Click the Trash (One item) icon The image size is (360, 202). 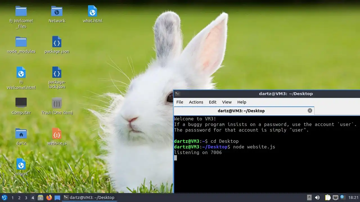[x=57, y=103]
